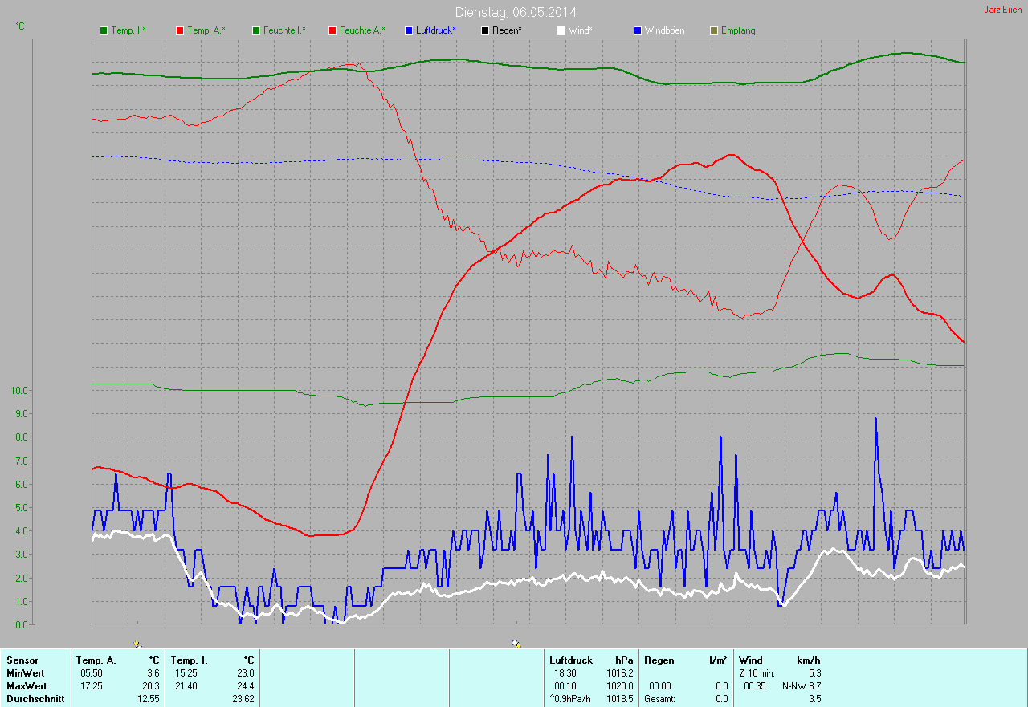Click the '1.0' y-axis label
The image size is (1028, 707).
tap(22, 601)
